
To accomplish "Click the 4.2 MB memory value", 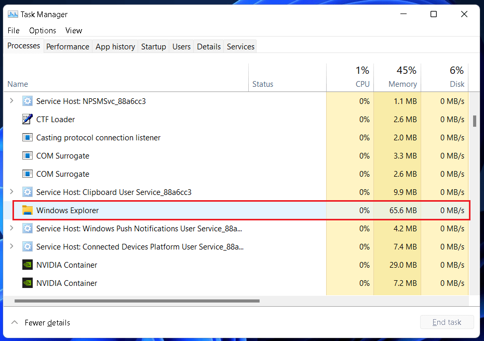I will (405, 229).
